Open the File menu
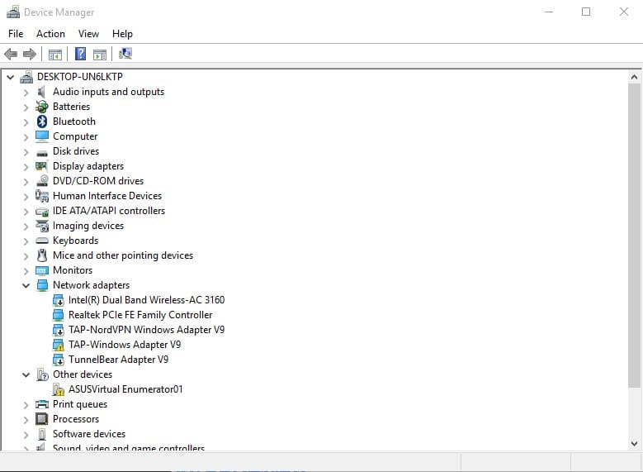 pyautogui.click(x=16, y=34)
